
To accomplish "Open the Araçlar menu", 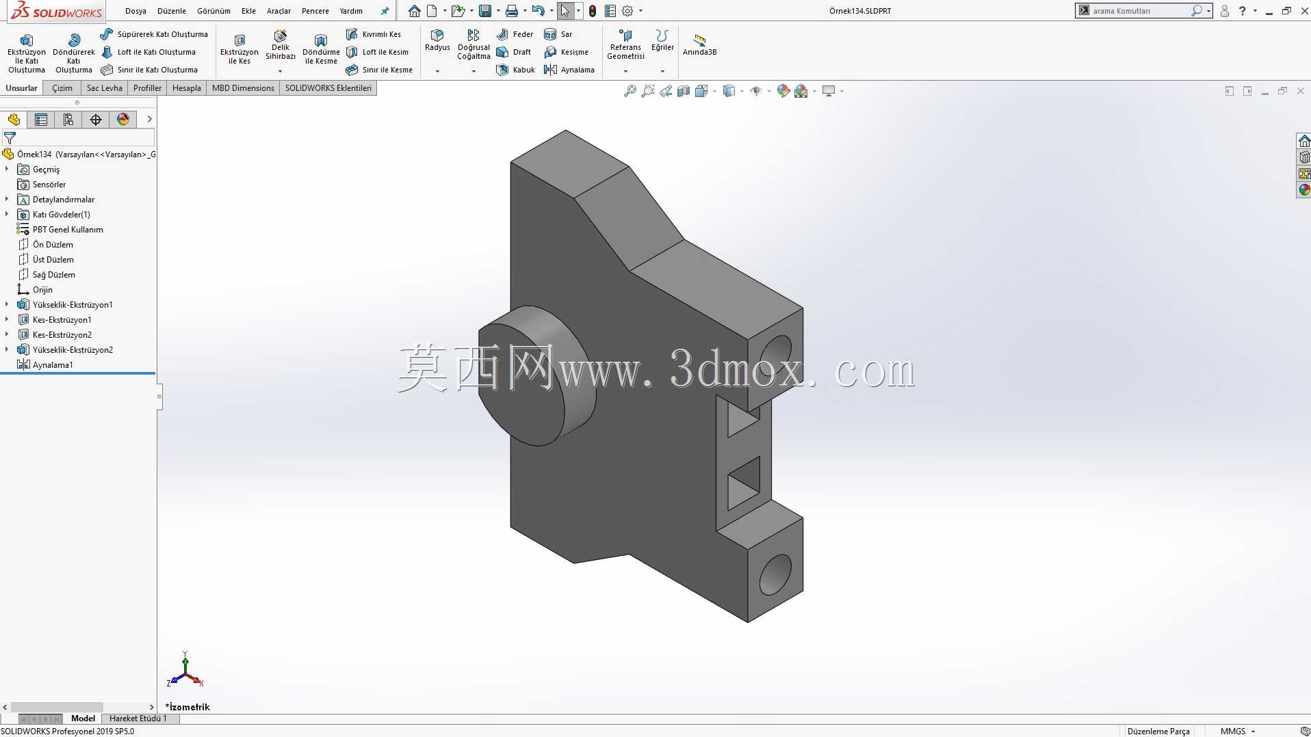I will pos(278,11).
